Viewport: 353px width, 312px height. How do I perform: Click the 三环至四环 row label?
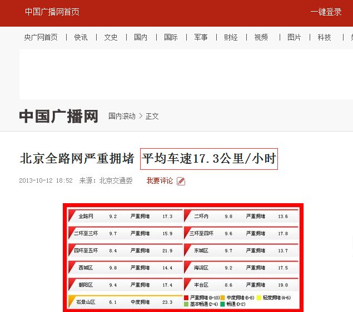(x=201, y=233)
